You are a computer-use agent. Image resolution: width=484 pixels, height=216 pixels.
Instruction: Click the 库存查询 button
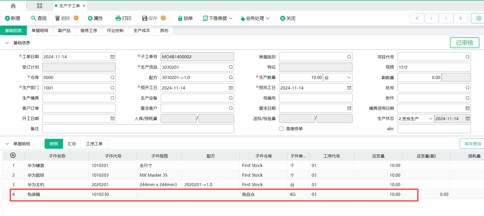click(x=472, y=144)
